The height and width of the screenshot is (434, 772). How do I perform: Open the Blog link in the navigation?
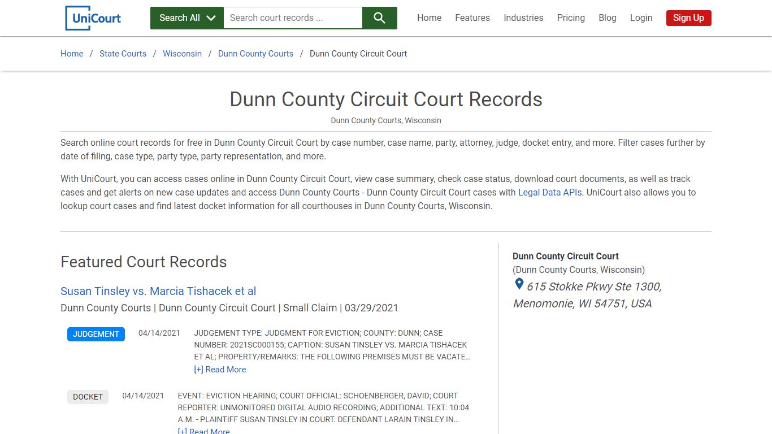pos(608,18)
